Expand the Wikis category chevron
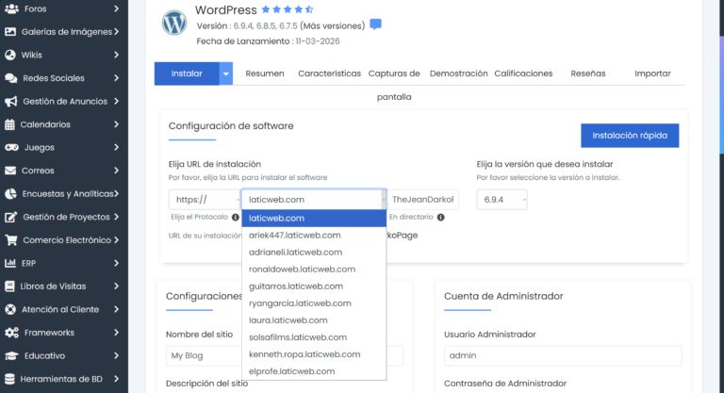 116,55
